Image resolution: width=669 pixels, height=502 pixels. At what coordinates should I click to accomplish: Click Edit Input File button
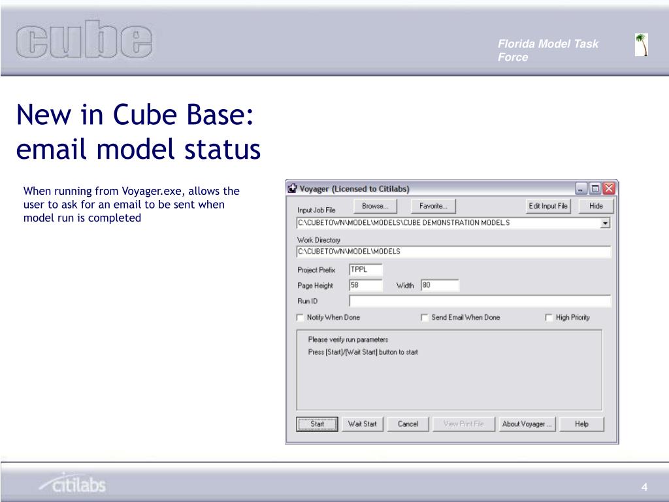(548, 206)
